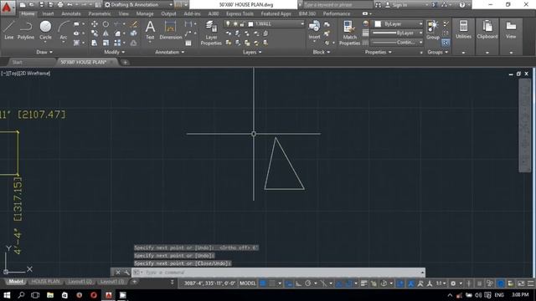The height and width of the screenshot is (301, 536).
Task: Switch to HOUSE PLAN layout tab
Action: coord(45,282)
